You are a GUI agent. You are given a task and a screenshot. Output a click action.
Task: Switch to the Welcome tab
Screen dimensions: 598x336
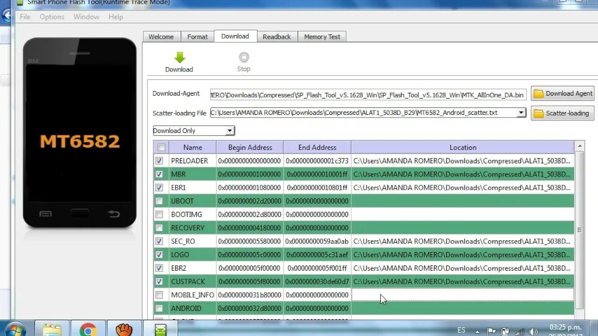pyautogui.click(x=161, y=37)
